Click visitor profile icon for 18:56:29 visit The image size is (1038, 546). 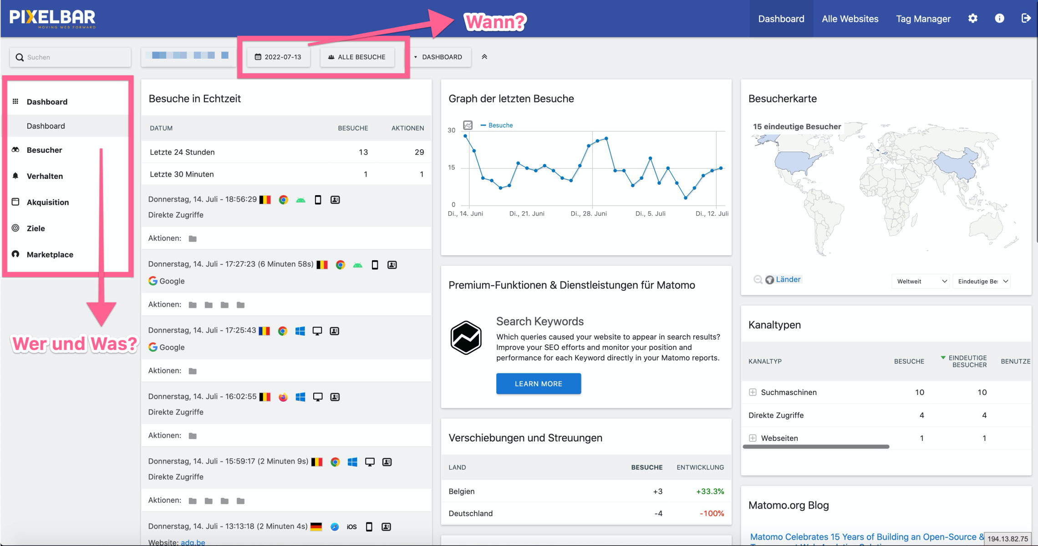[x=335, y=200]
